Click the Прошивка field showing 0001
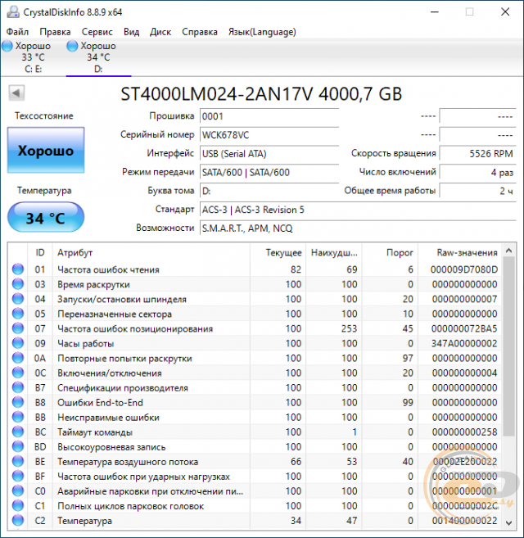The width and height of the screenshot is (524, 538). click(x=269, y=116)
